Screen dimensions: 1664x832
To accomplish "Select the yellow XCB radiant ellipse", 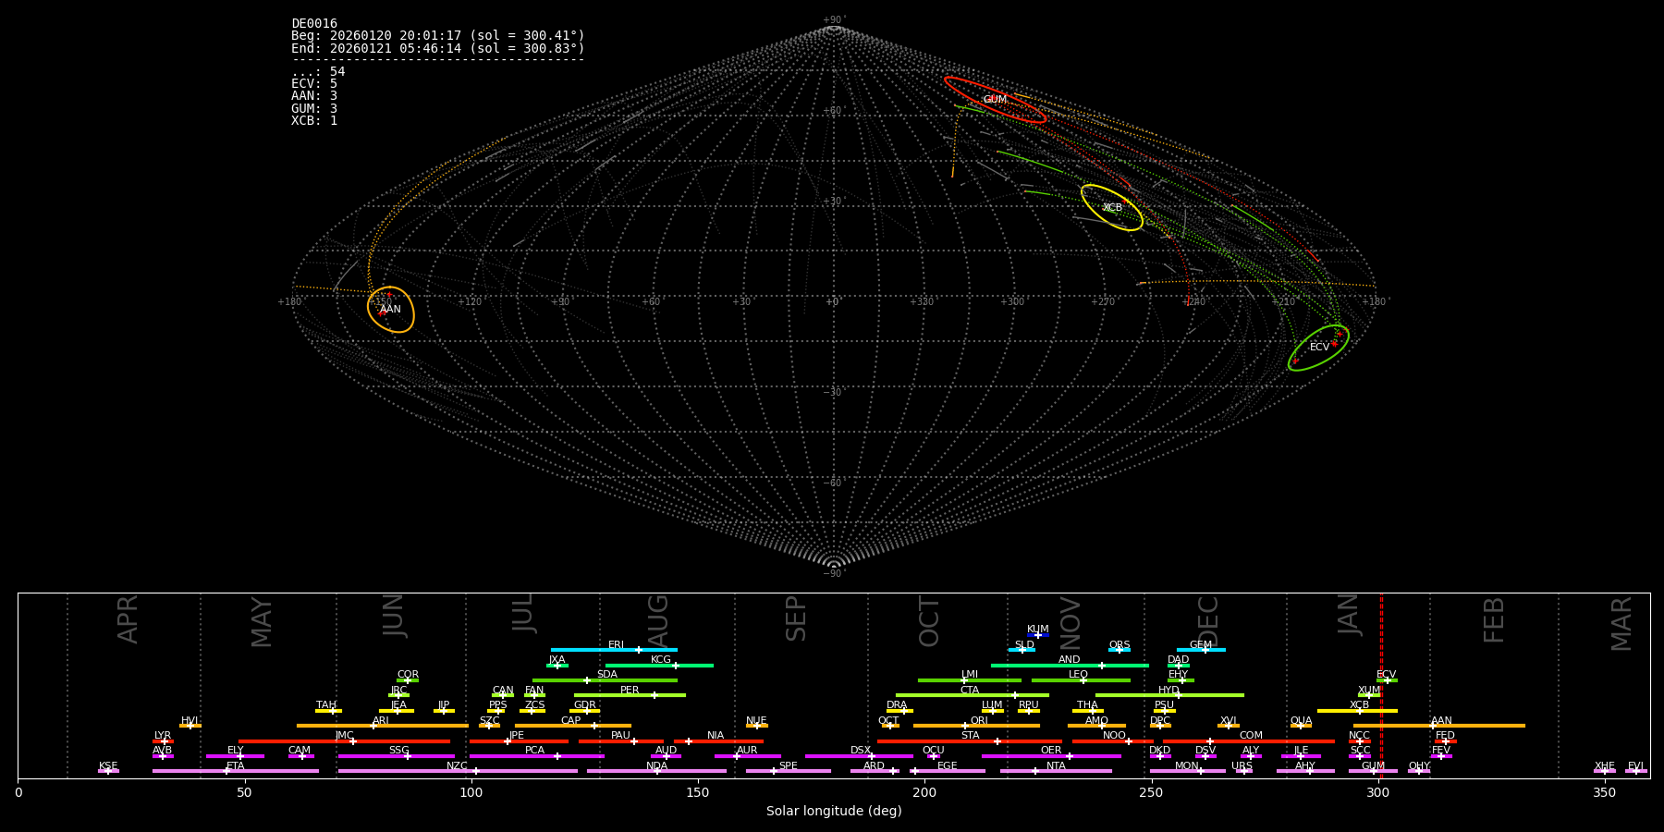I will point(1112,208).
